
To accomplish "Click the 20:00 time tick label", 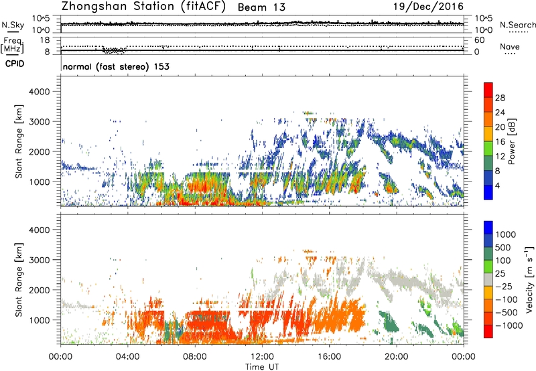I will coord(397,357).
